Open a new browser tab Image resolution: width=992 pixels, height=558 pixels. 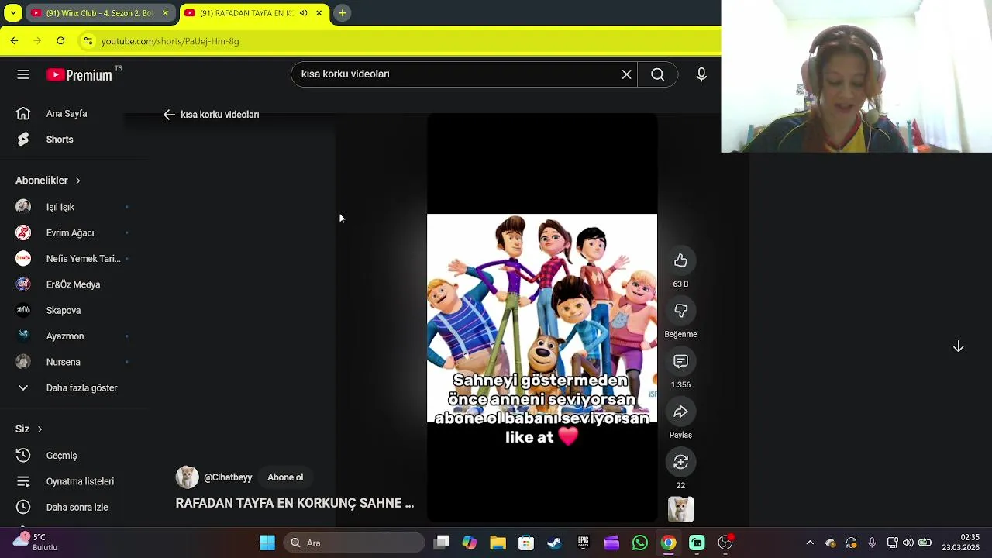coord(342,13)
